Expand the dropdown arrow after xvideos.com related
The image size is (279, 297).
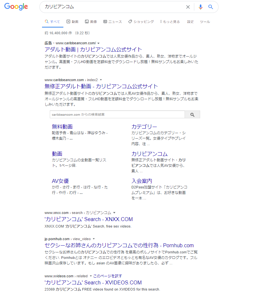click(x=91, y=276)
